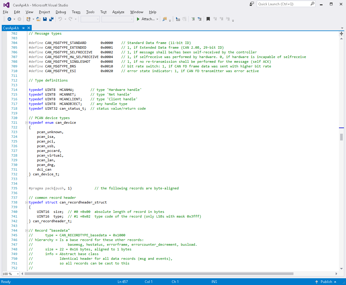Click Publish in the status bar
The image size is (346, 285).
(326, 282)
